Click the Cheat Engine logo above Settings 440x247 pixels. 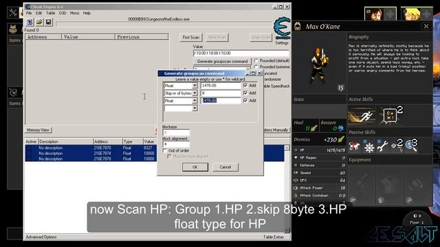pyautogui.click(x=282, y=28)
